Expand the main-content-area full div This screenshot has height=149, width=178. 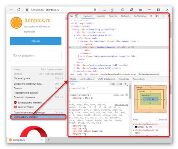point(74,65)
